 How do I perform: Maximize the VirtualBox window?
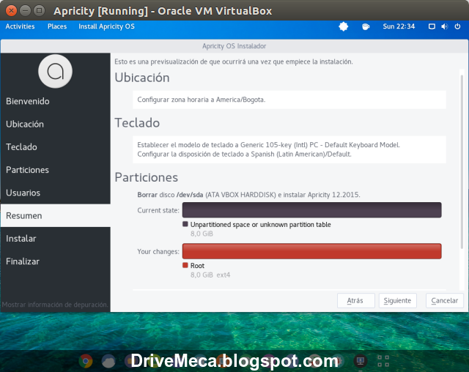click(39, 11)
